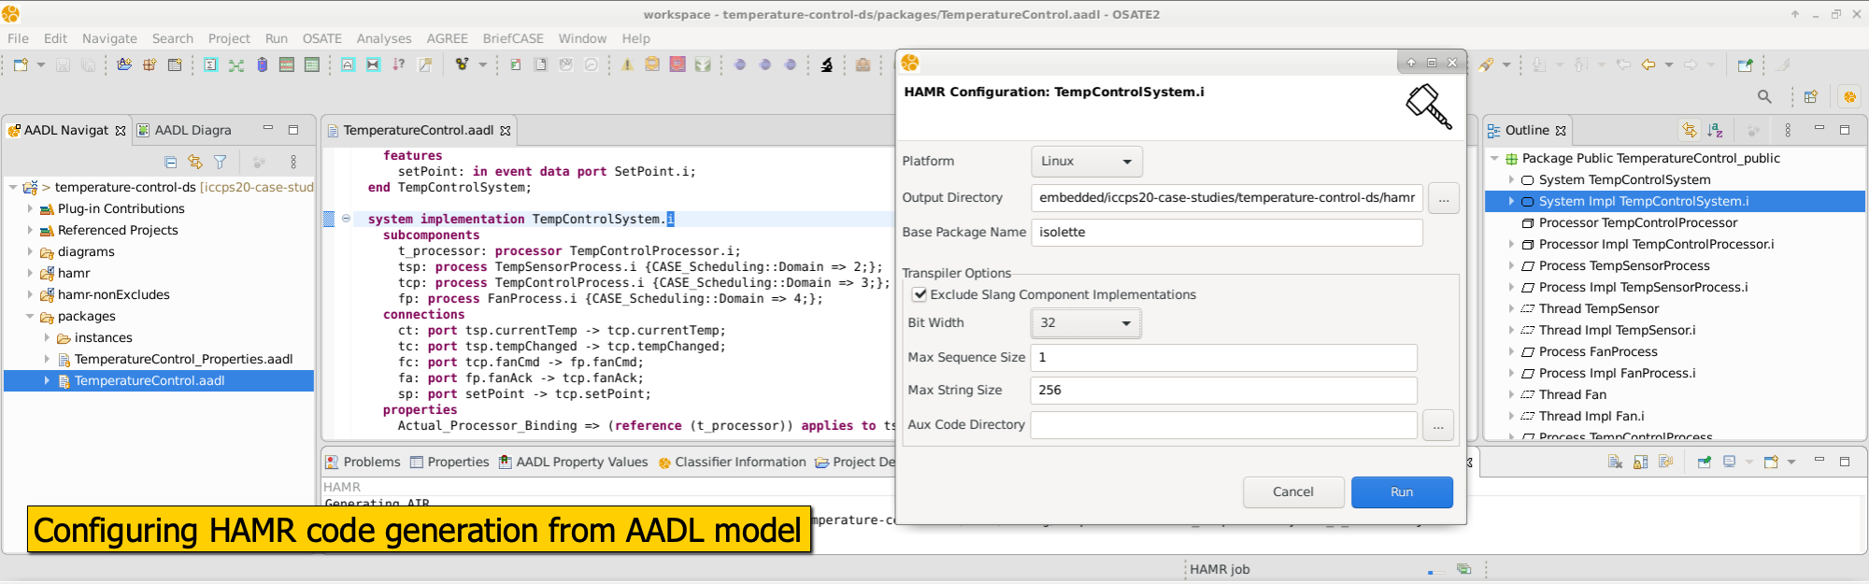This screenshot has width=1869, height=584.
Task: Click the filter funnel icon in AADL Navigator
Action: tap(221, 162)
